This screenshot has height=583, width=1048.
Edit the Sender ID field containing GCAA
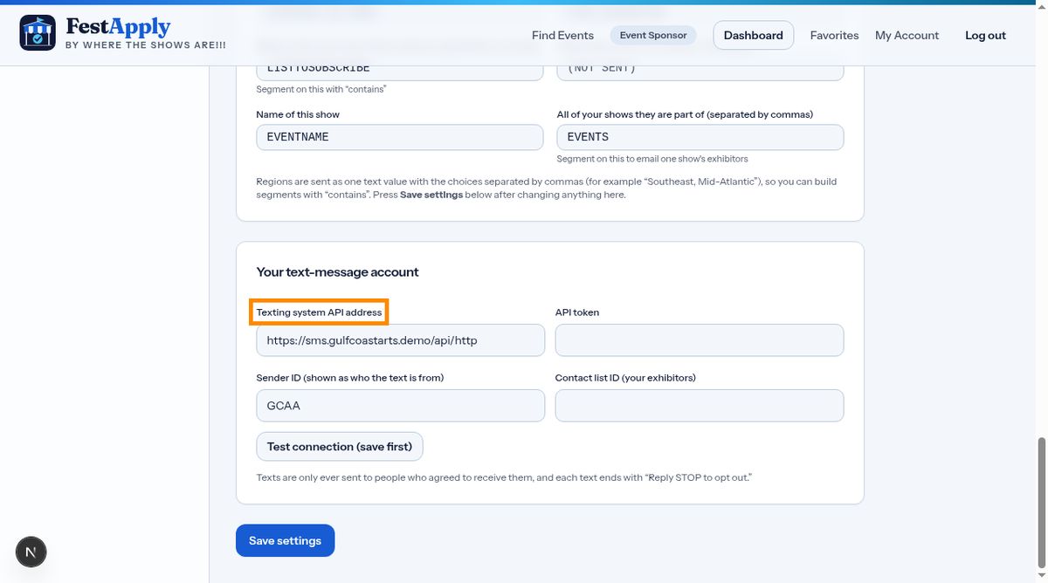coord(400,406)
